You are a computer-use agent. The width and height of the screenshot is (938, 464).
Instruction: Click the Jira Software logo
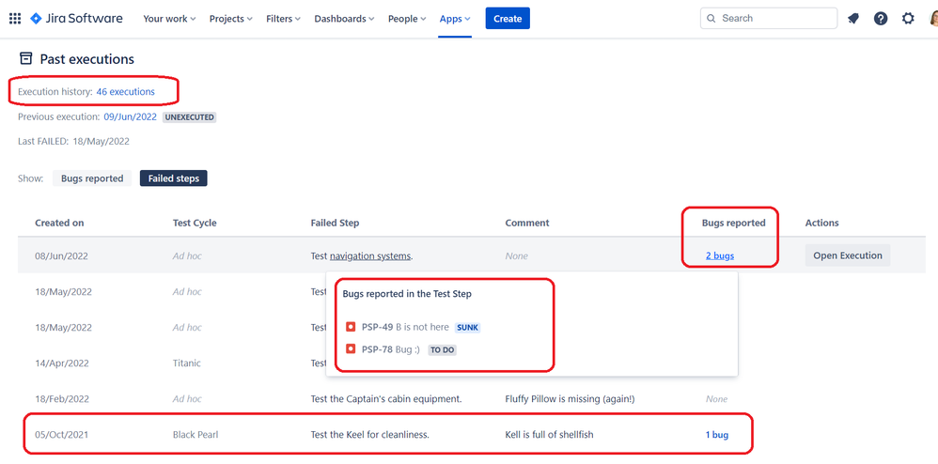76,19
